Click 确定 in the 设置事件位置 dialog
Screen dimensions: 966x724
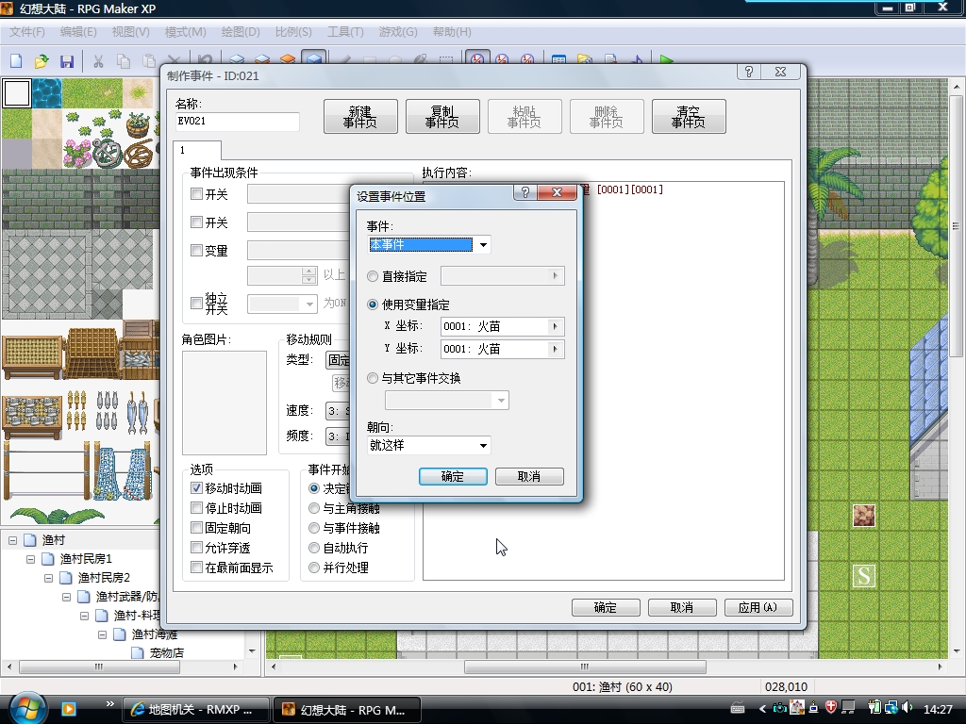(x=453, y=476)
